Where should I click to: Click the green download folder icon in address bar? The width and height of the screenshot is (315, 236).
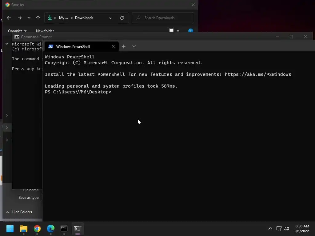[50, 18]
